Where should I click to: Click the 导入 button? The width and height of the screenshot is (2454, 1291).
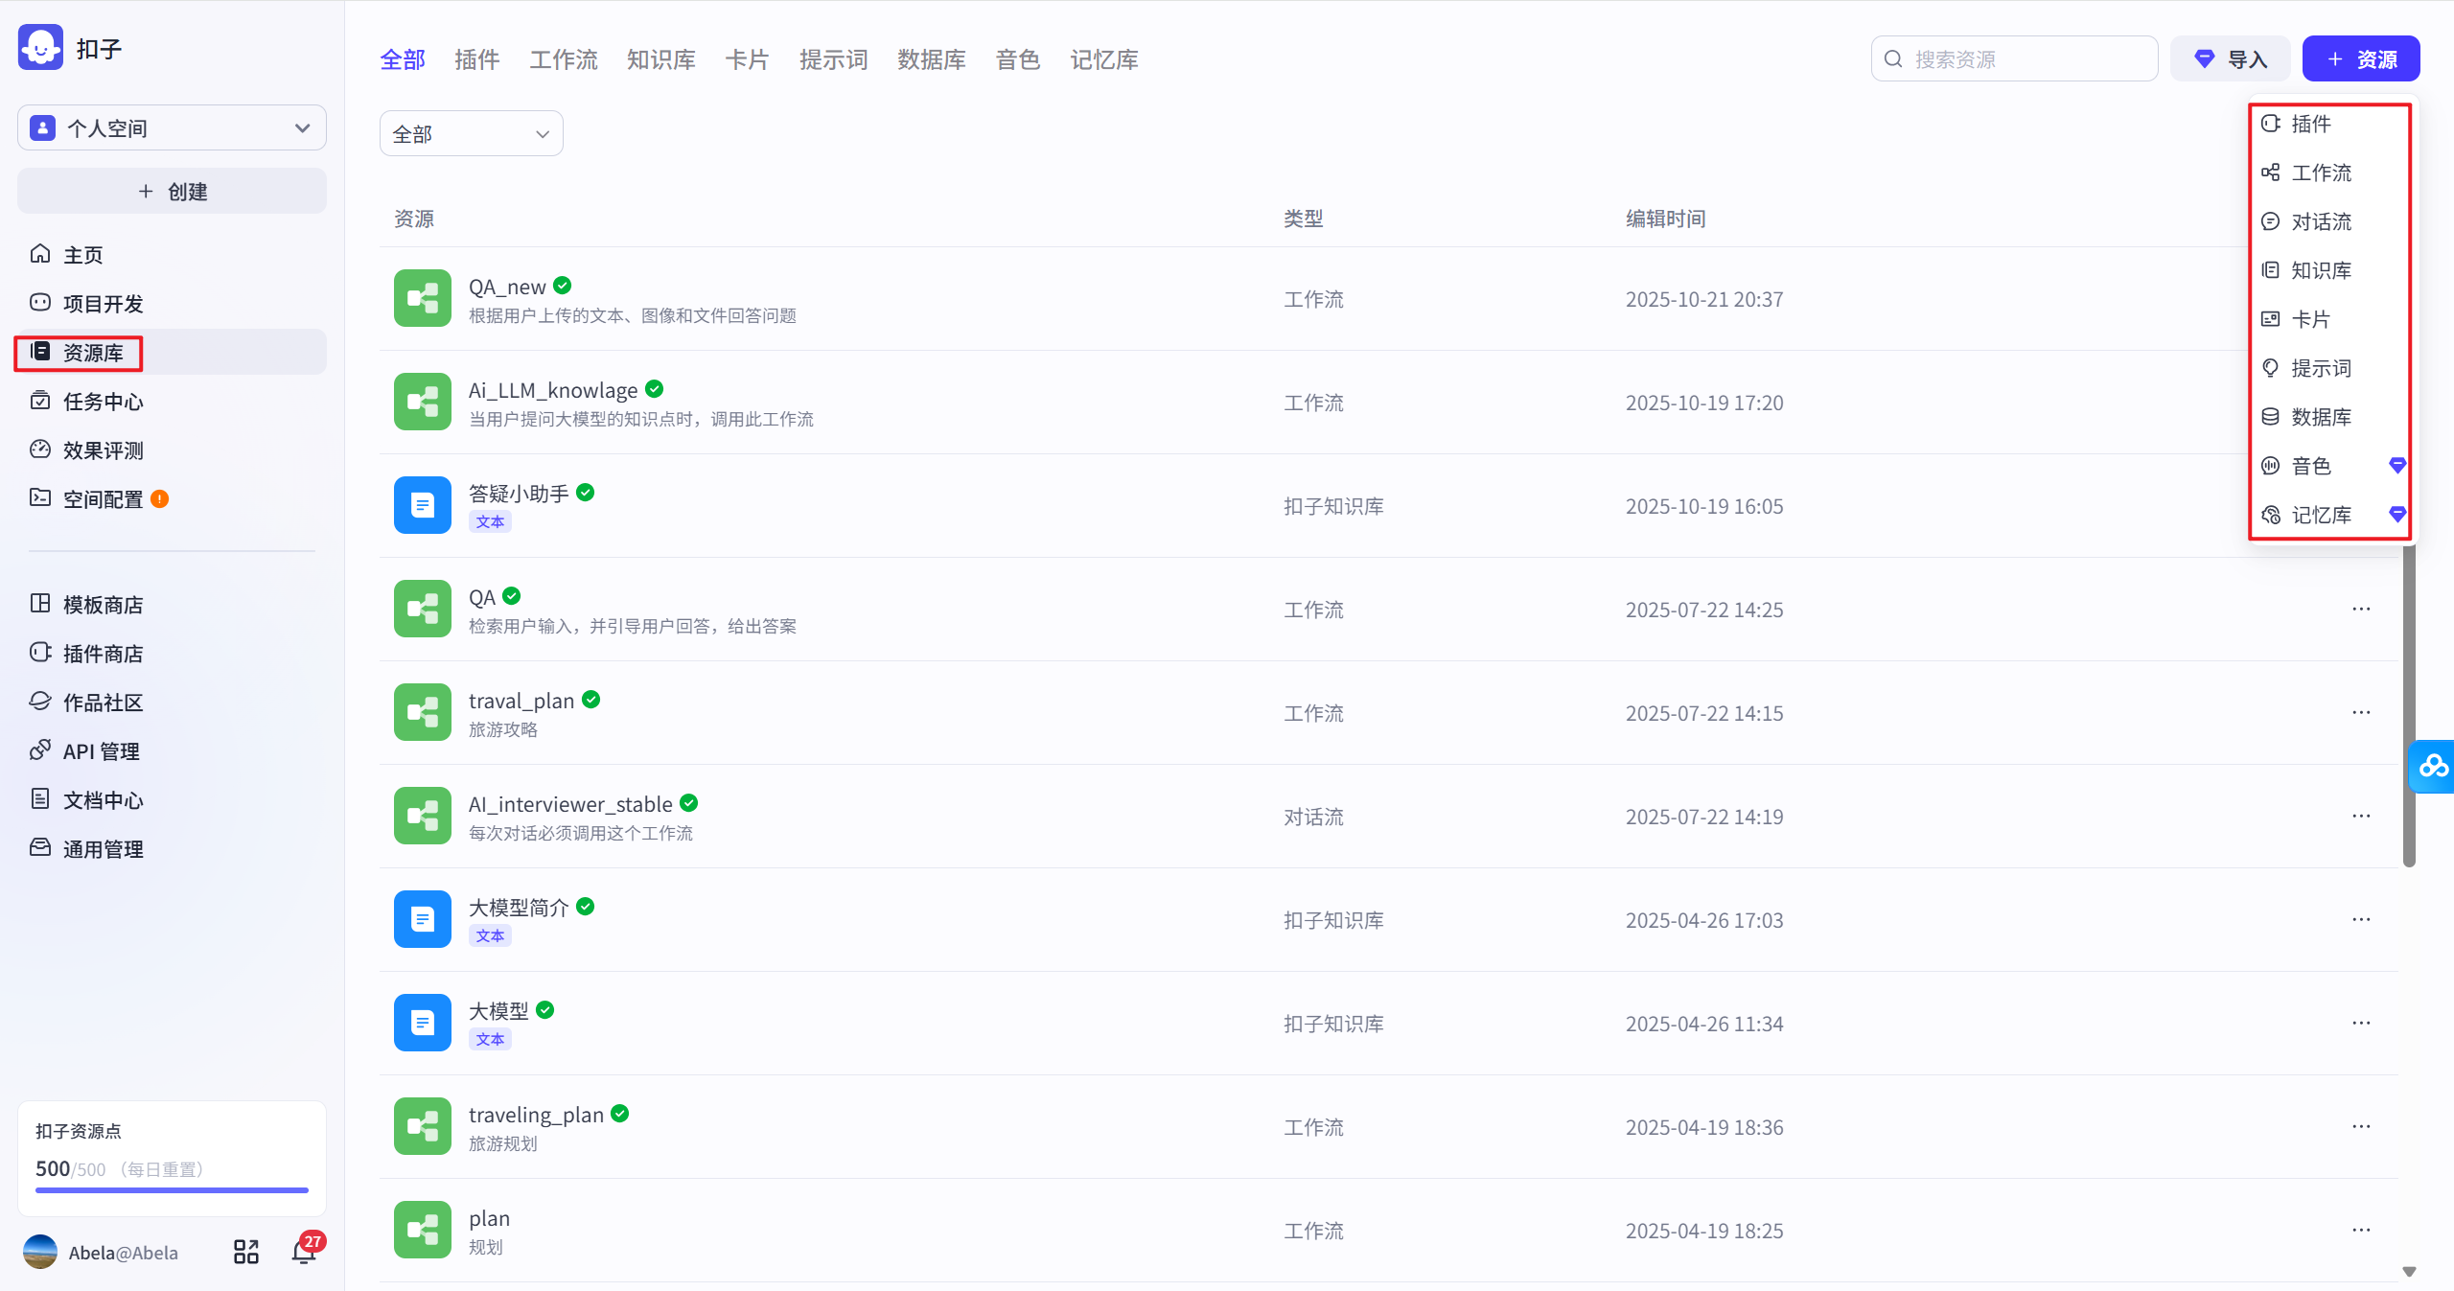point(2230,59)
